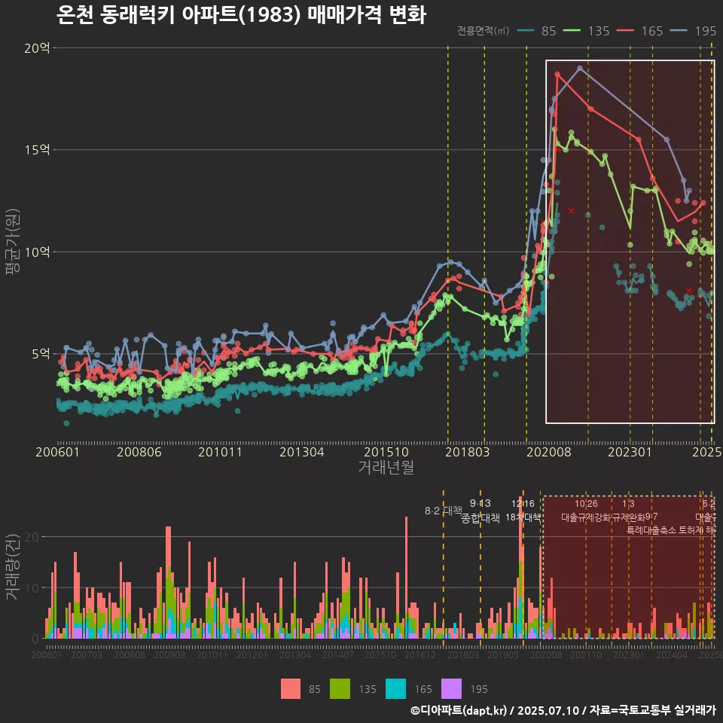The width and height of the screenshot is (723, 723).
Task: Click the 12·16 18차대책 annotation
Action: [523, 511]
